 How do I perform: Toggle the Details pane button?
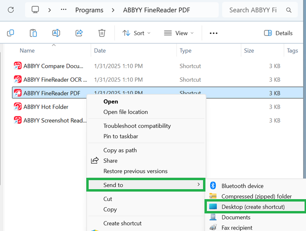(x=278, y=33)
